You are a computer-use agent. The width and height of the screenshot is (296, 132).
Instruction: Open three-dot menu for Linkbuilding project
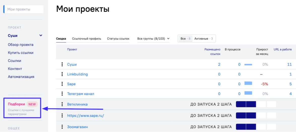(62, 74)
